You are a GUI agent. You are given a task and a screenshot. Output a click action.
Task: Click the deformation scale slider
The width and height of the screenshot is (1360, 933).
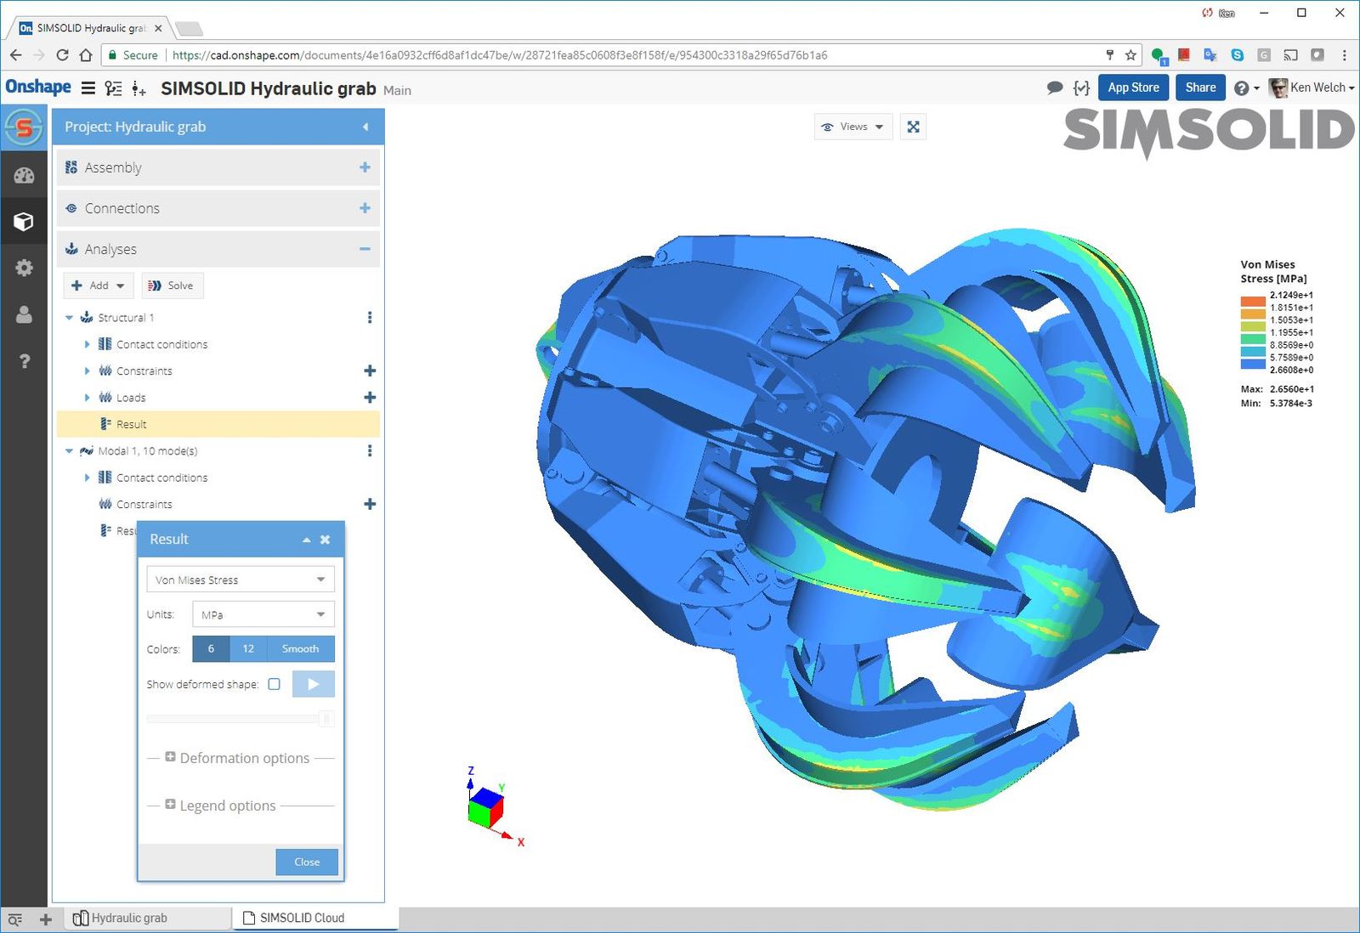tap(240, 720)
